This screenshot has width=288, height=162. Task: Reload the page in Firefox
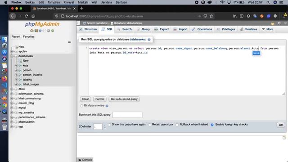(x=26, y=16)
